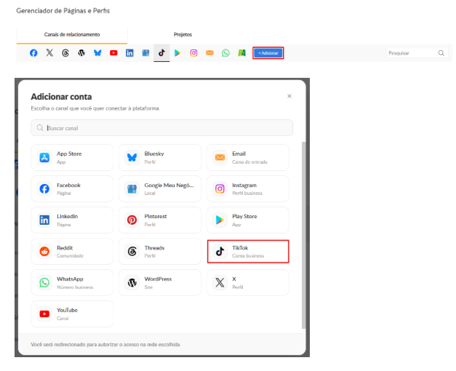
Task: Open the Canais de relacionamento tab
Action: click(x=72, y=35)
